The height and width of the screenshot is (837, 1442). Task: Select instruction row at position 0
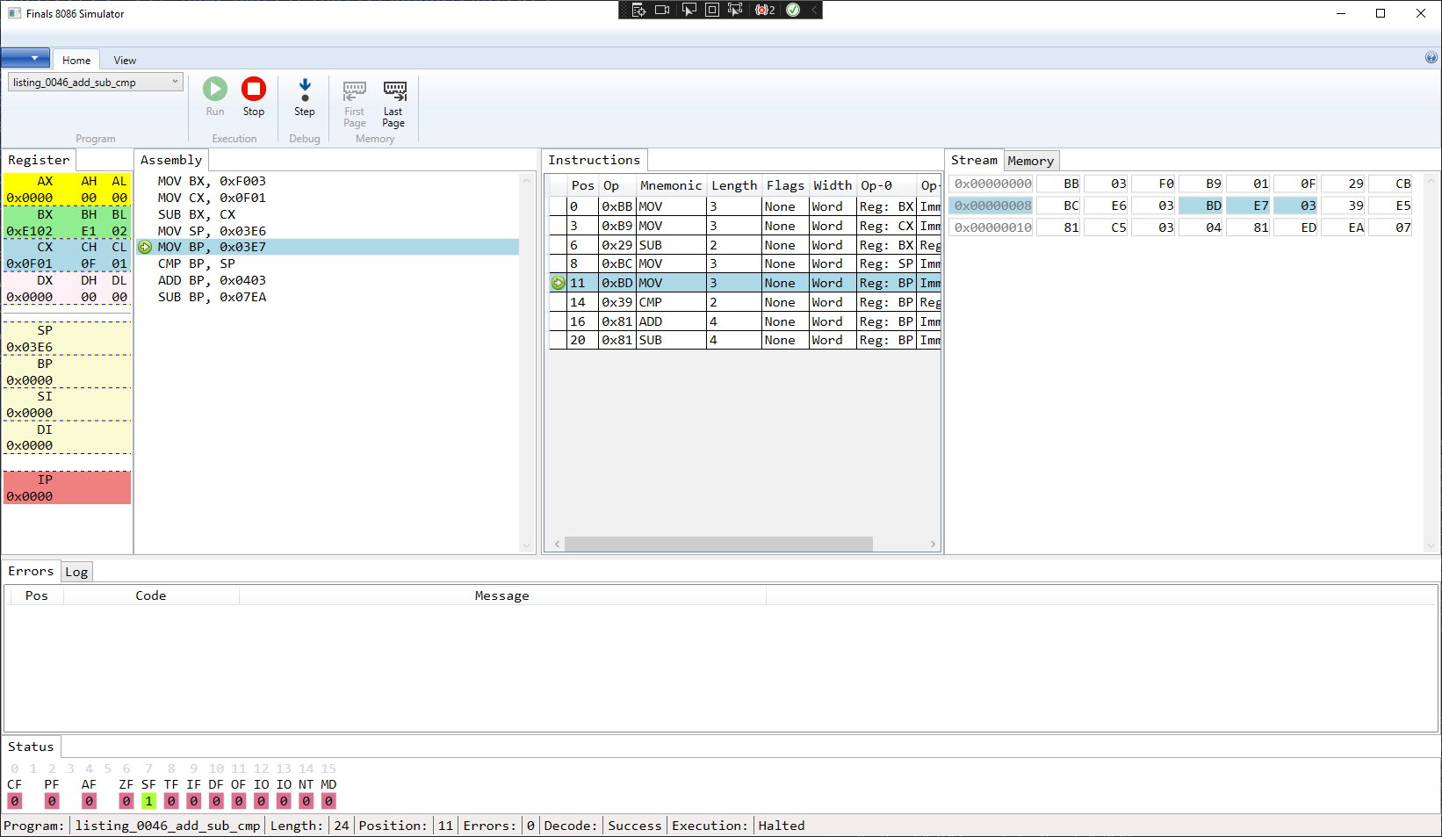[x=745, y=206]
